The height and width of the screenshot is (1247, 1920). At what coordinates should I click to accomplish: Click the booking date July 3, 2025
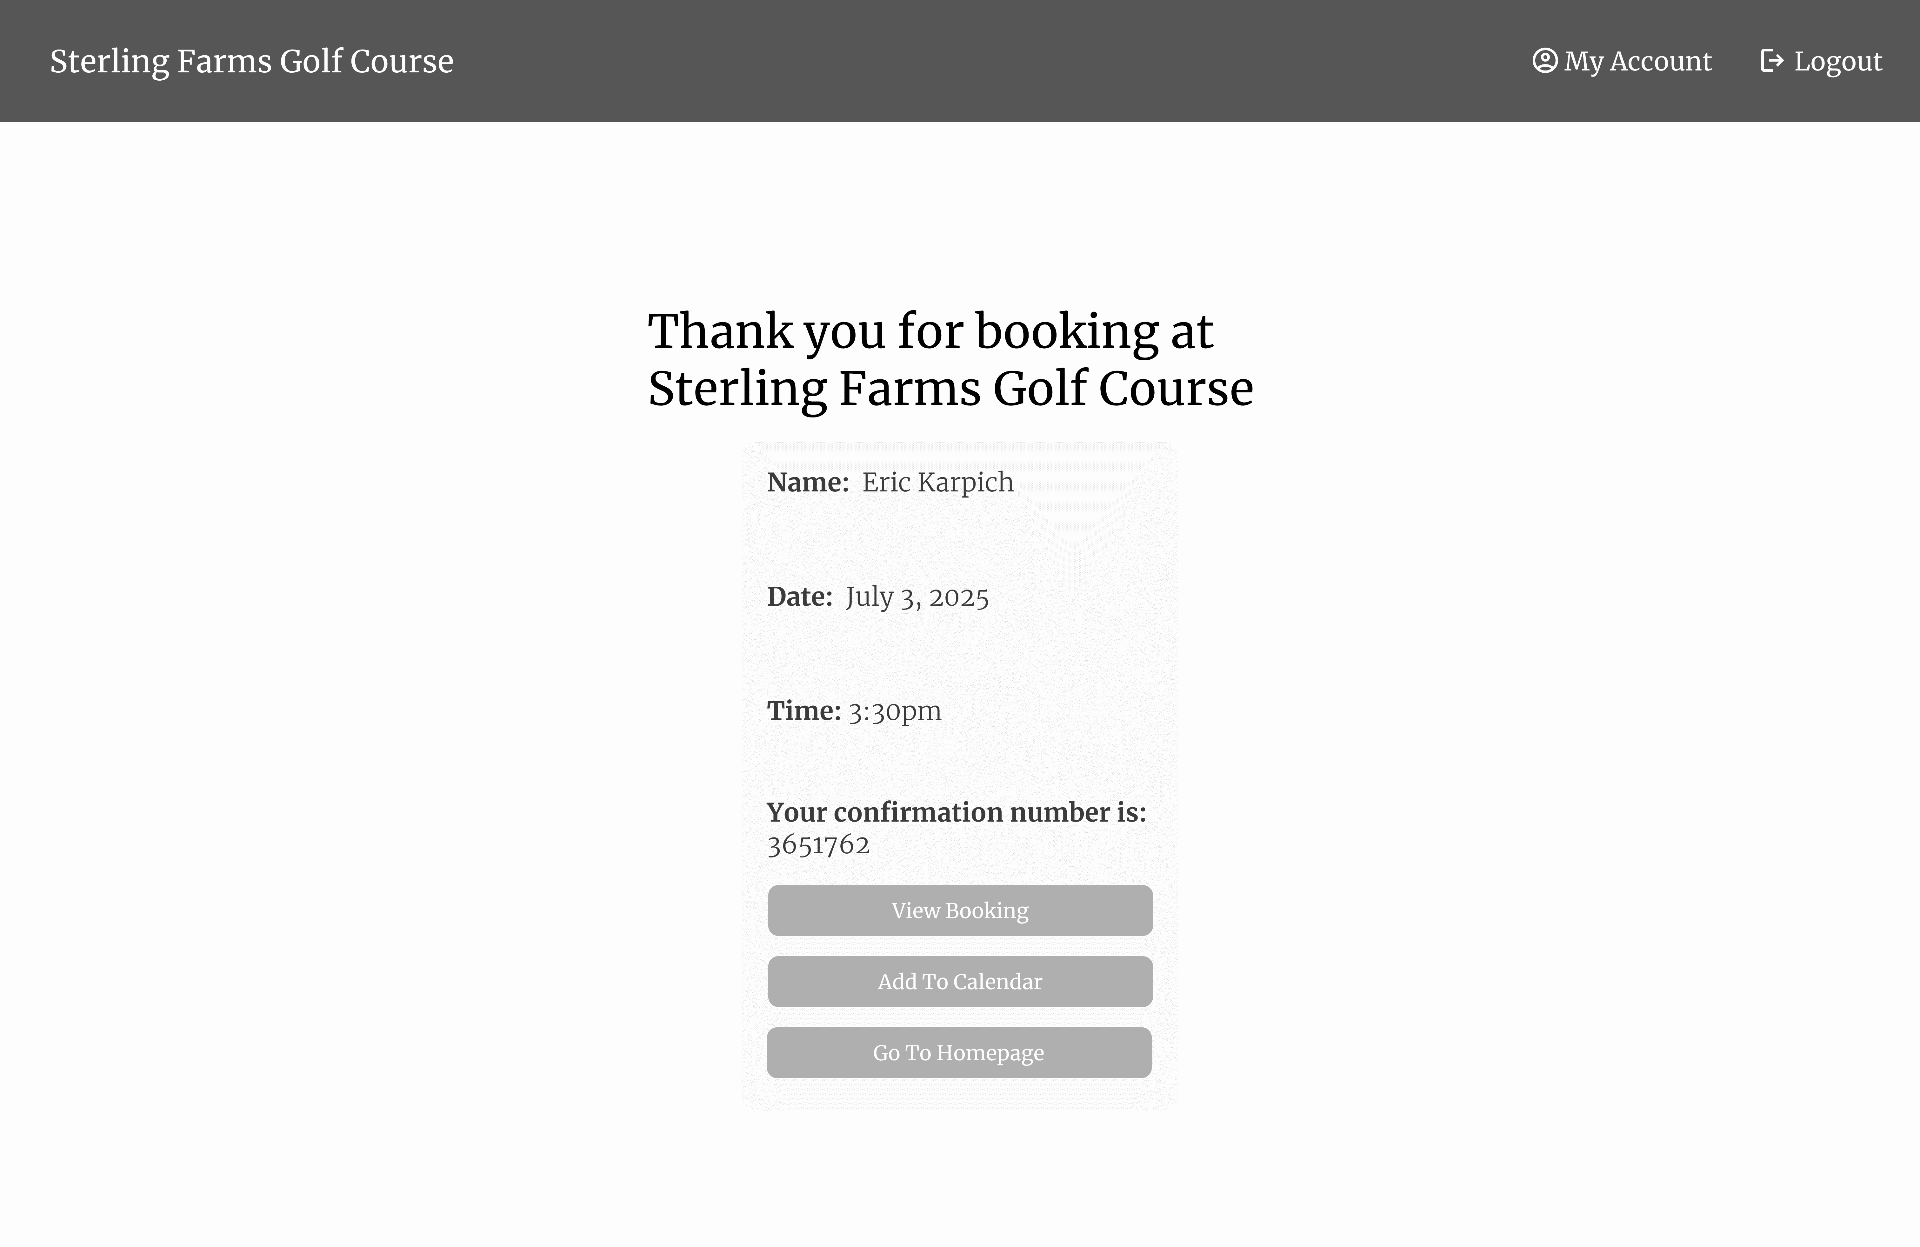pos(917,597)
